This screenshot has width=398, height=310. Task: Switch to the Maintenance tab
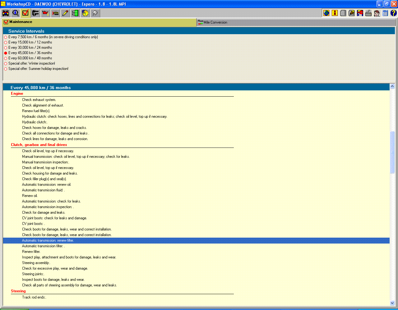pyautogui.click(x=99, y=22)
